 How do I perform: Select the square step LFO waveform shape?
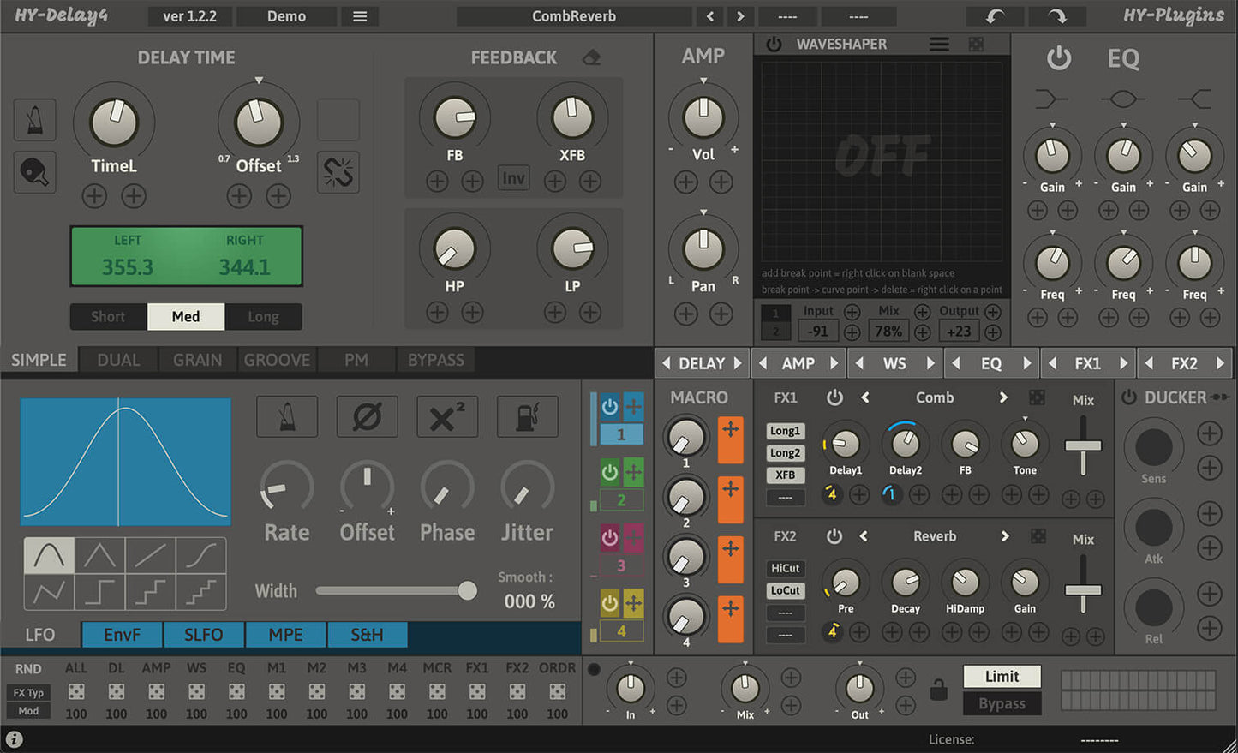point(99,592)
